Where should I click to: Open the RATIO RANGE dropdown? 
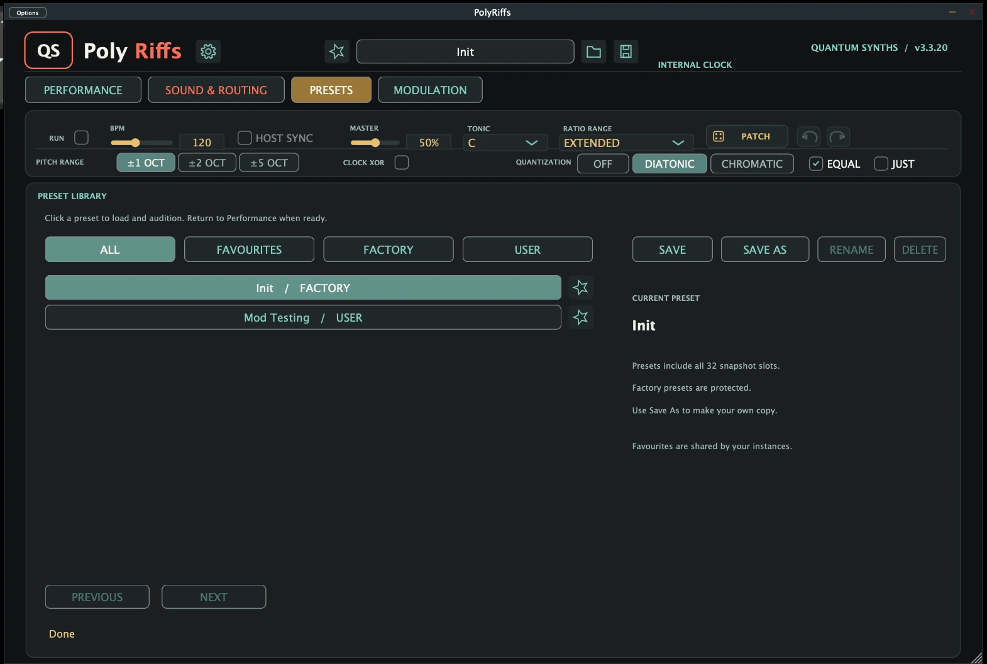click(626, 143)
